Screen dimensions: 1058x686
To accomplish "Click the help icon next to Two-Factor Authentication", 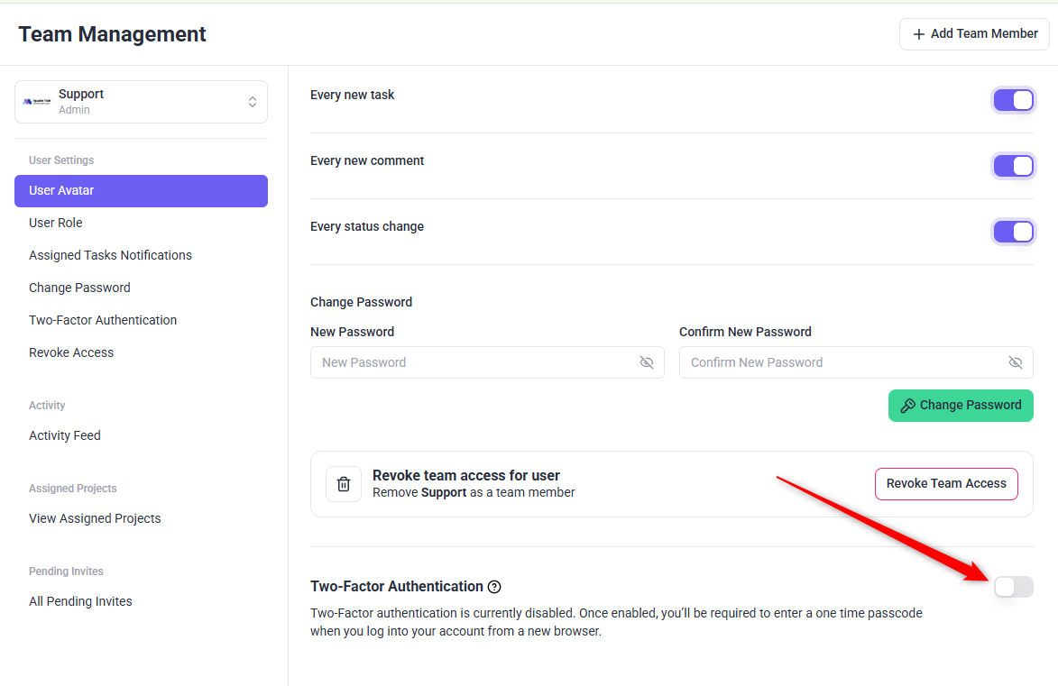I will (494, 587).
